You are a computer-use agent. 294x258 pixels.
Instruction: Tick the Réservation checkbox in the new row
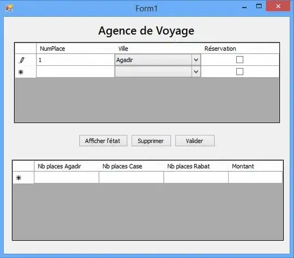click(240, 71)
